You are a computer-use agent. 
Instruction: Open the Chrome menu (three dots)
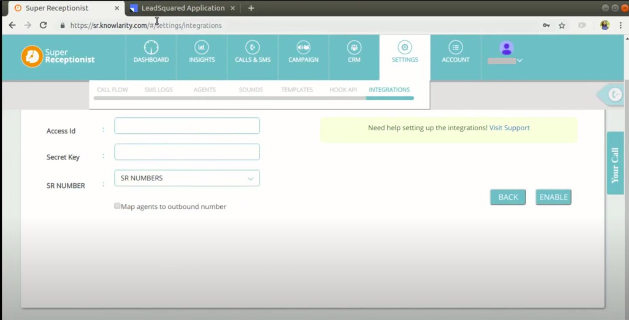621,26
